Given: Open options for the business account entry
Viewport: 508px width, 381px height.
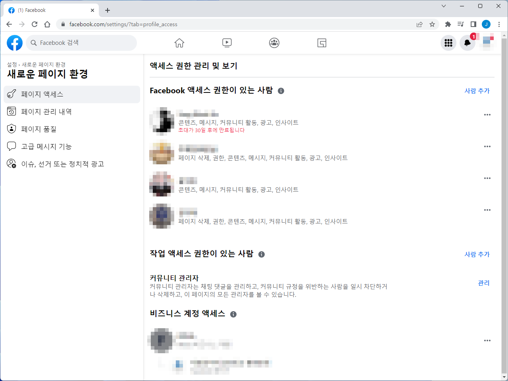Looking at the screenshot, I should (487, 341).
